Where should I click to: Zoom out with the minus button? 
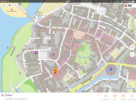click(132, 54)
